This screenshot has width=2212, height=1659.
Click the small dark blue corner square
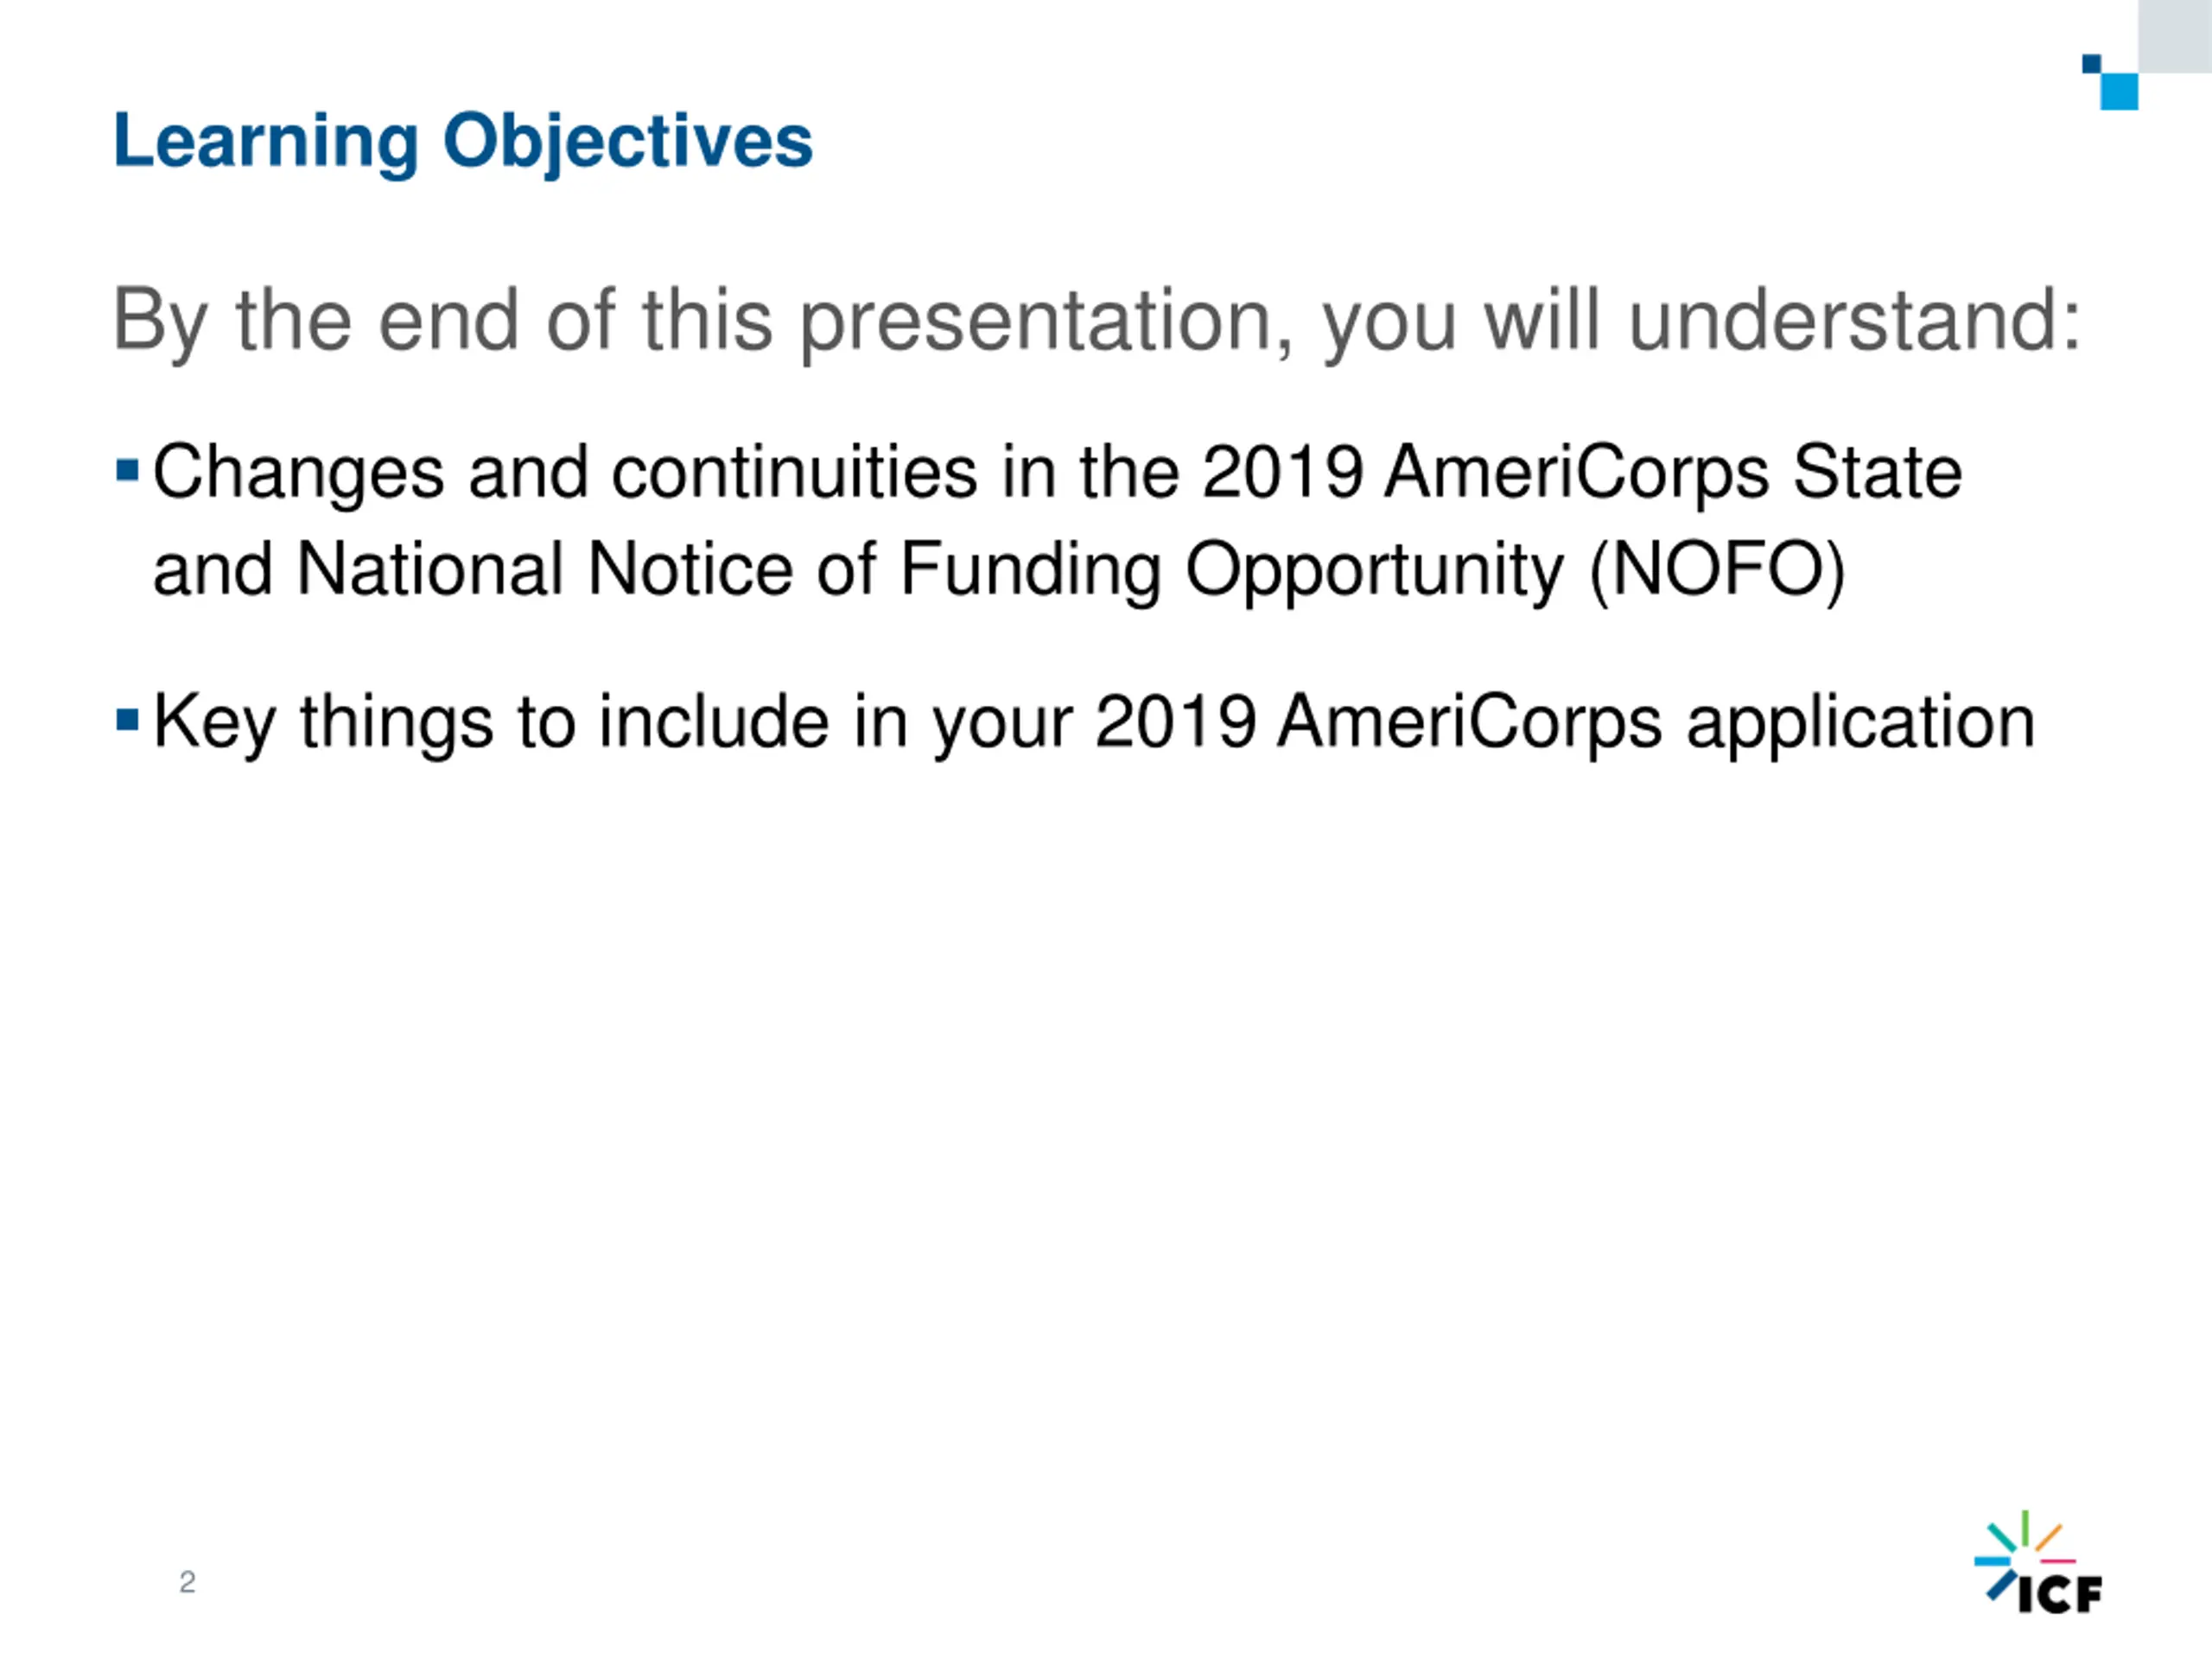coord(2091,64)
